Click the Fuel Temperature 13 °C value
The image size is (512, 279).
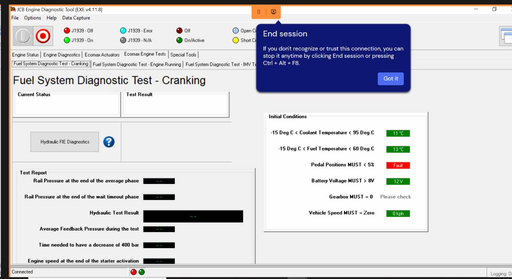coord(398,149)
